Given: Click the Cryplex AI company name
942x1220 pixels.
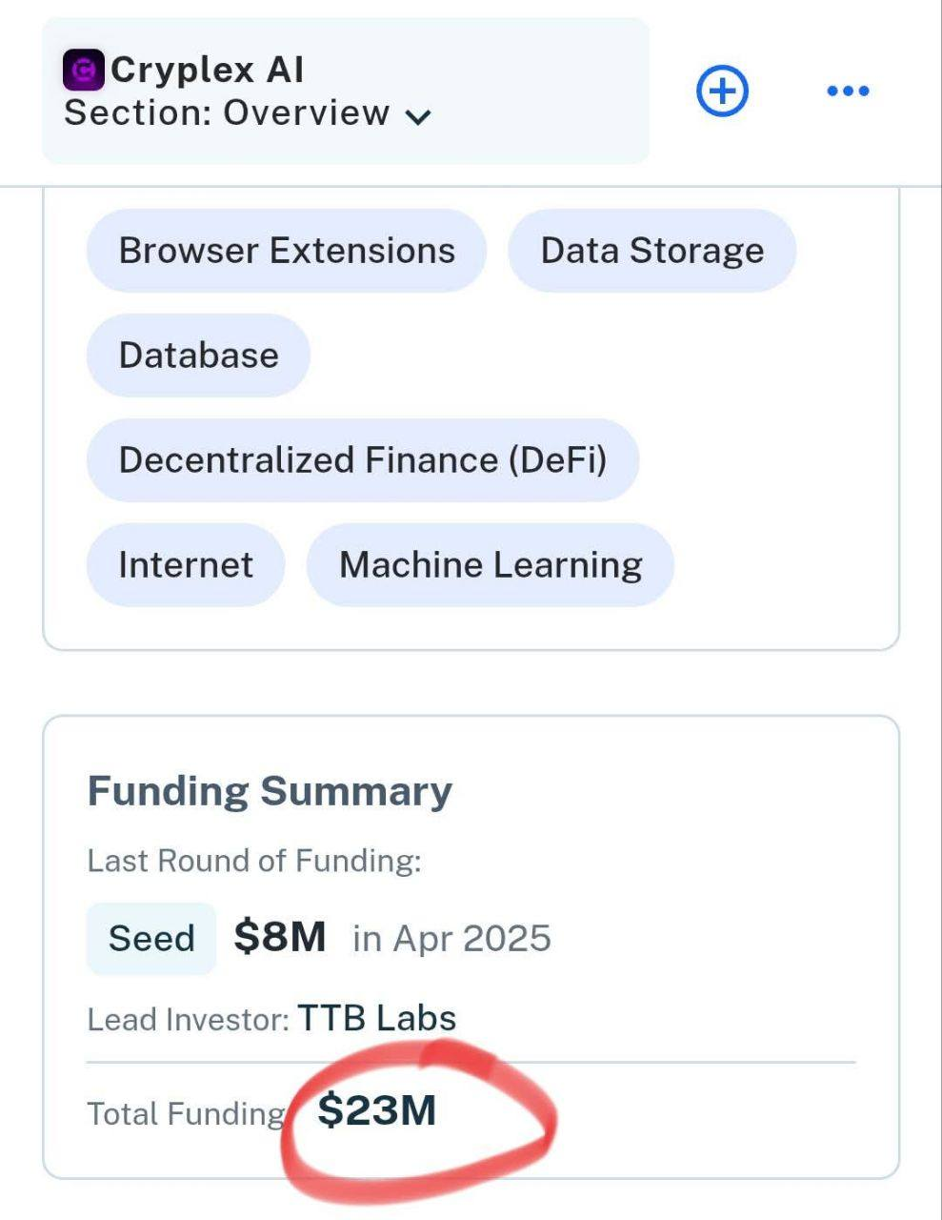Looking at the screenshot, I should (x=208, y=70).
